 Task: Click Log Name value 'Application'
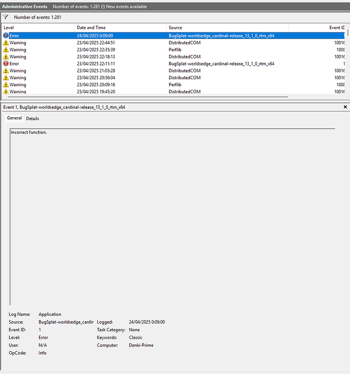coord(50,314)
